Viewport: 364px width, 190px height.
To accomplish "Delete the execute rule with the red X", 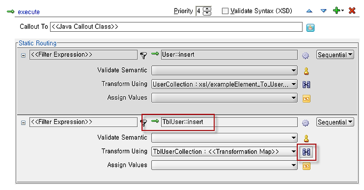I will pos(352,11).
